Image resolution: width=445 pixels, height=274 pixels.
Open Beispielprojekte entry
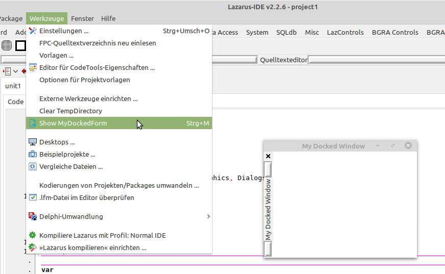[x=119, y=154]
